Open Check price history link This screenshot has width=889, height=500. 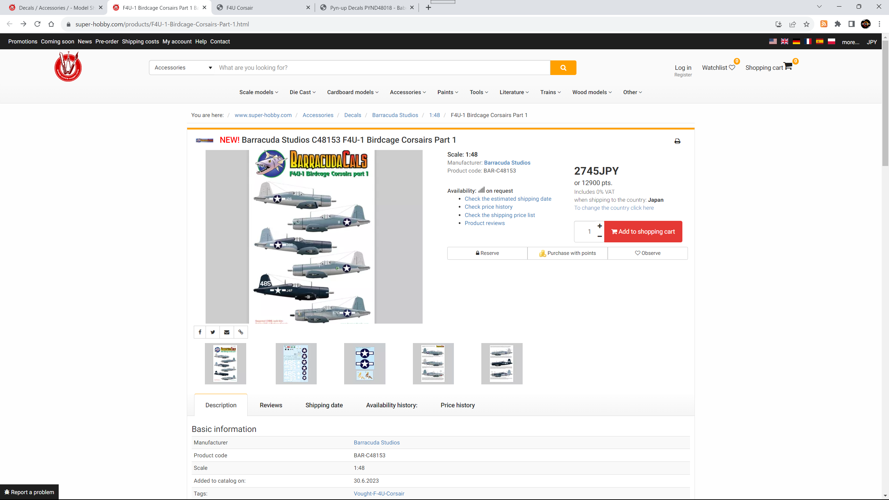(489, 207)
